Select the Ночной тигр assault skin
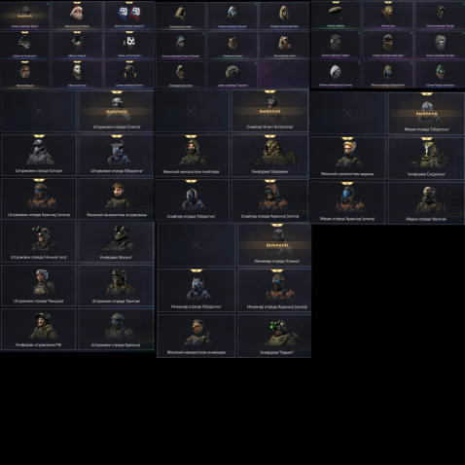This screenshot has width=465, height=465. pos(39,242)
